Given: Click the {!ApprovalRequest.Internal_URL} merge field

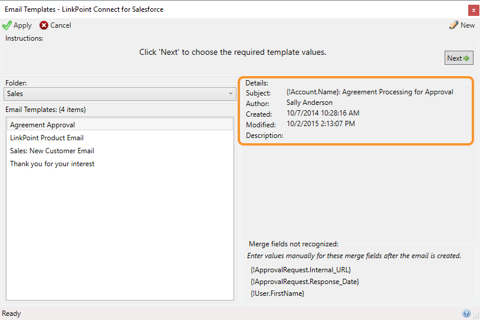Looking at the screenshot, I should (301, 270).
